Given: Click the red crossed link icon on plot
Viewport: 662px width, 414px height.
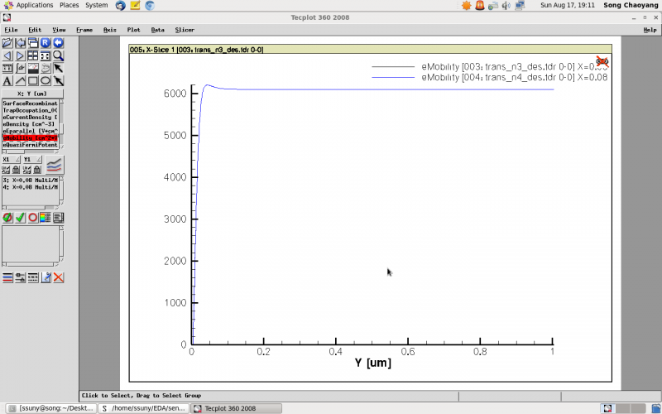Looking at the screenshot, I should click(602, 62).
